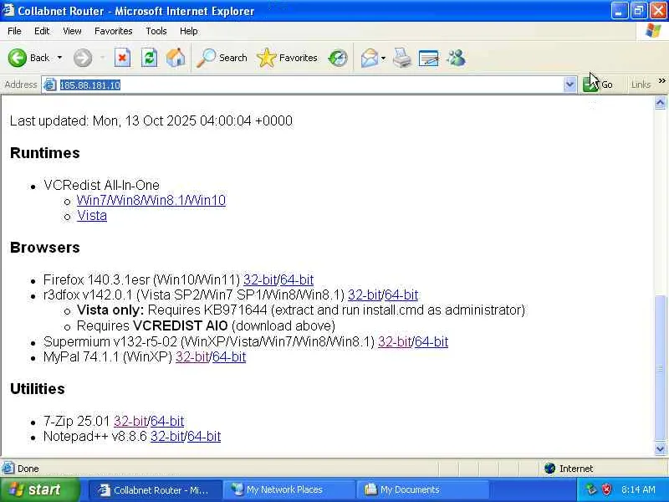This screenshot has height=502, width=669.
Task: Open Back button history dropdown arrow
Action: tap(59, 58)
